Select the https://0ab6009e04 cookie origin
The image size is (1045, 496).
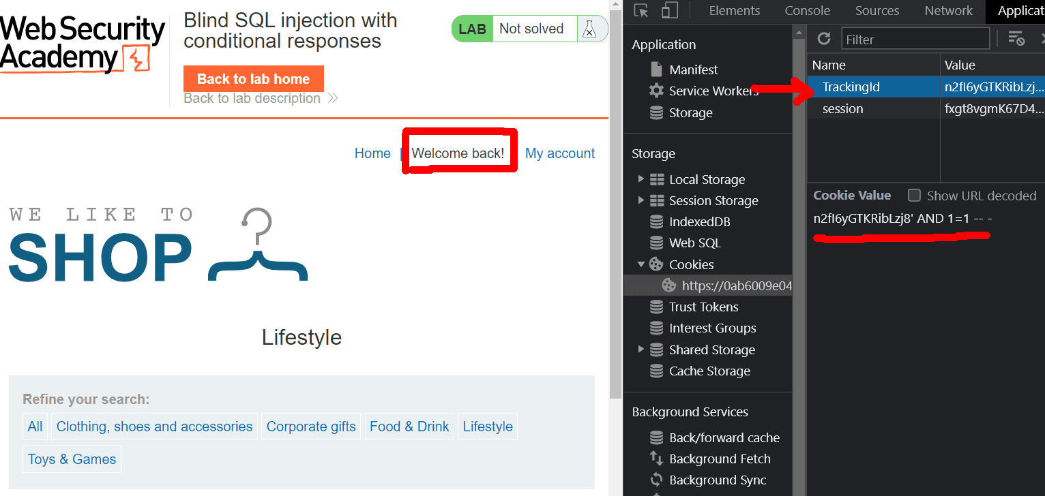click(x=737, y=285)
